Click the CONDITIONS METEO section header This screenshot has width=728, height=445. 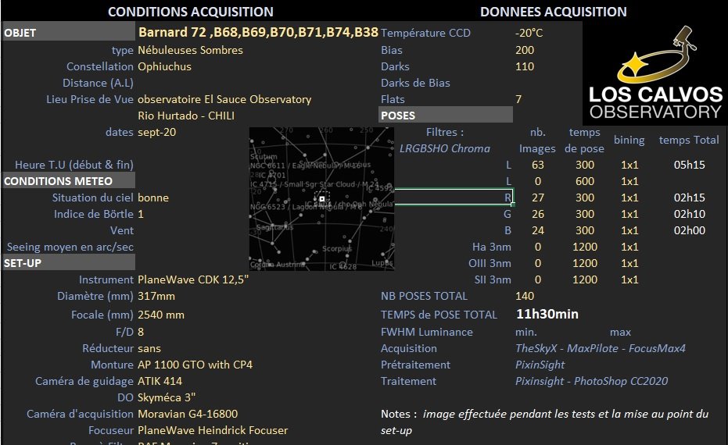coord(69,181)
